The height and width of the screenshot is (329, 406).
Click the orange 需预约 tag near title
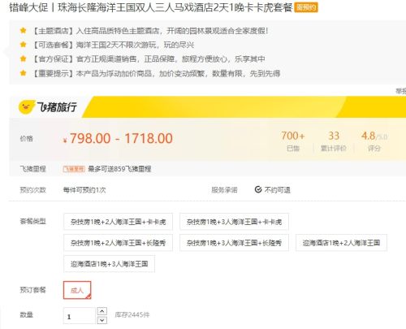tap(306, 7)
